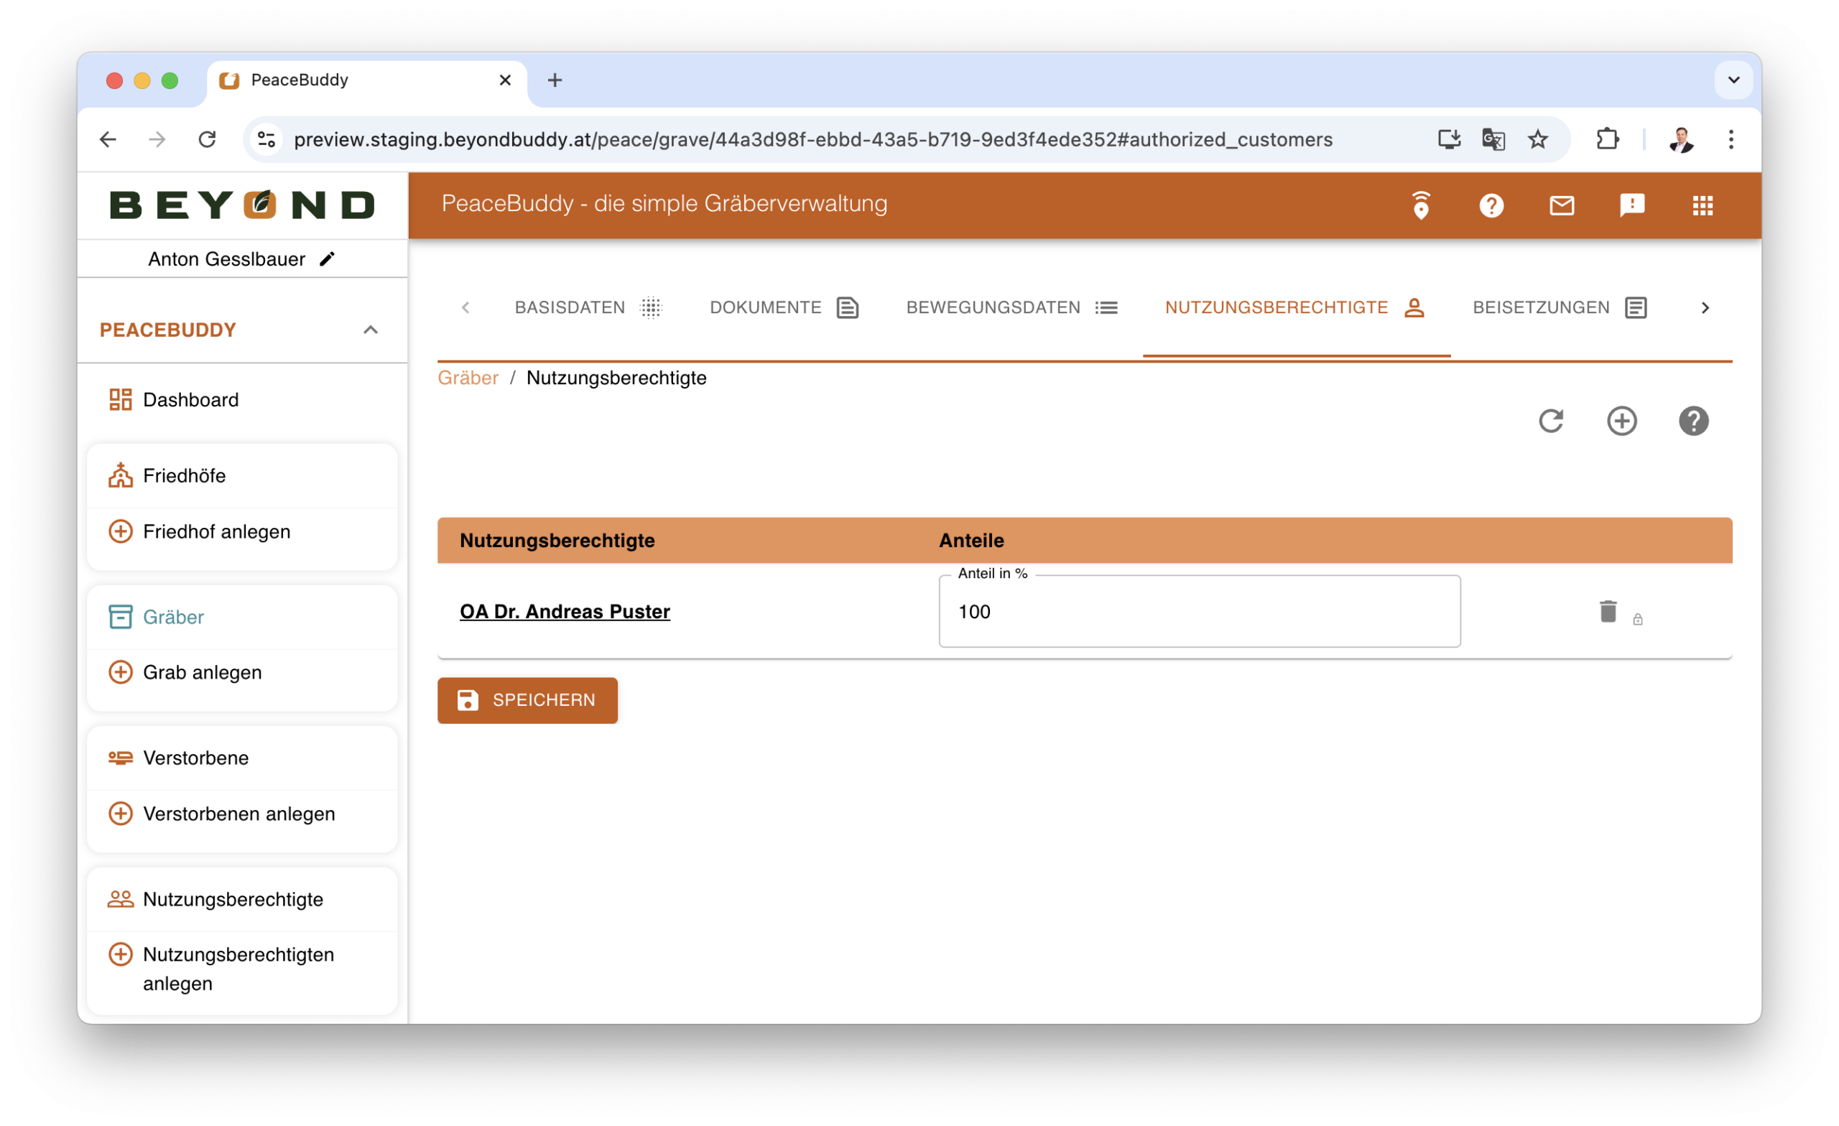The height and width of the screenshot is (1126, 1839).
Task: Open the Beisetzungen tab
Action: point(1559,307)
